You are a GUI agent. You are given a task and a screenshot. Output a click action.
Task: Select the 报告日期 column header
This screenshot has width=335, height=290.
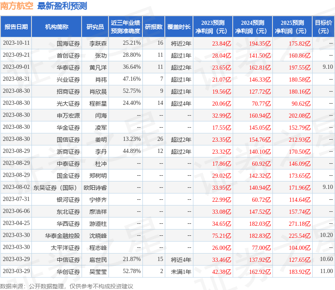tap(16, 27)
